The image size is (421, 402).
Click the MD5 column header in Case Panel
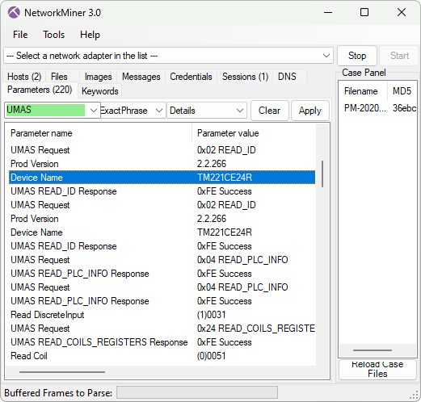click(x=402, y=91)
